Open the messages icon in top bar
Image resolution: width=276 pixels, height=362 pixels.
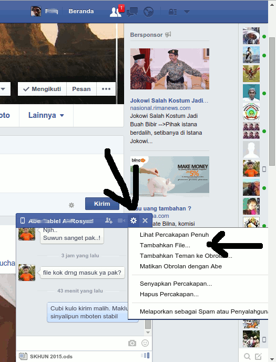tap(132, 12)
